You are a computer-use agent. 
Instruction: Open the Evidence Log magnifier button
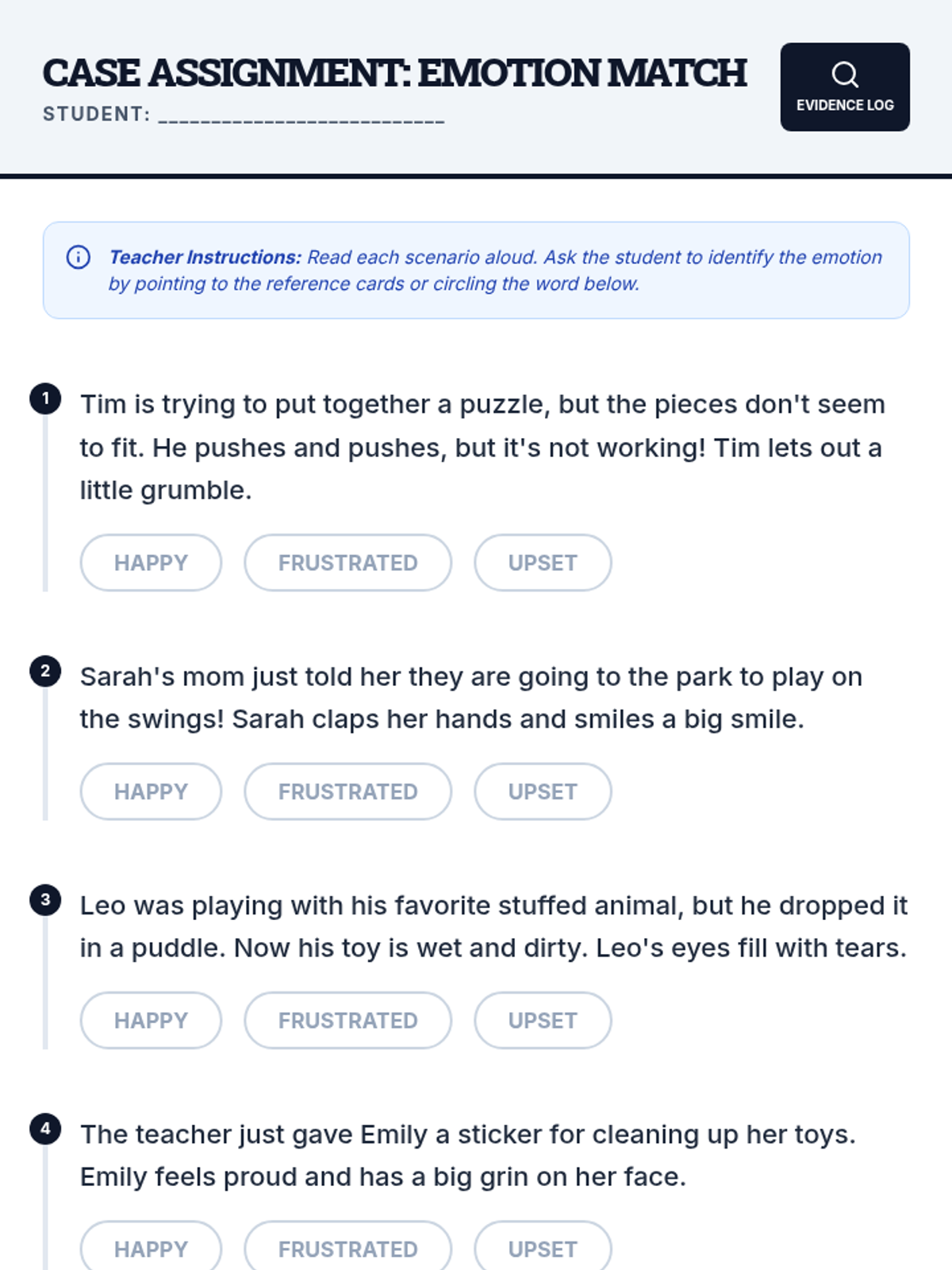tap(845, 87)
